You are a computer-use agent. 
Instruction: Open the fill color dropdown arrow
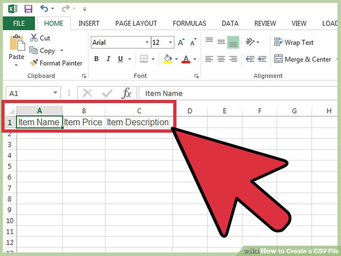[x=177, y=59]
